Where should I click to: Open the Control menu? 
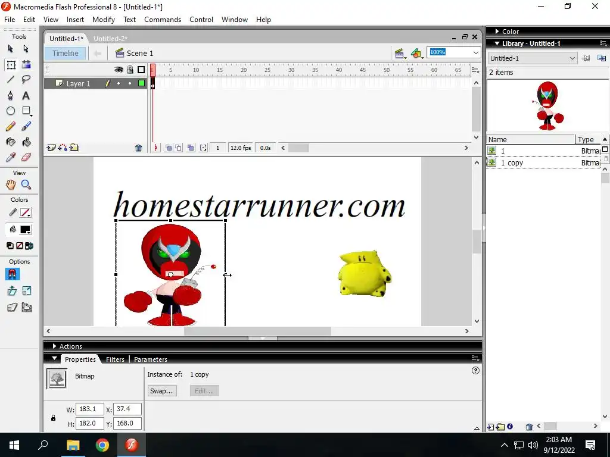[x=201, y=20]
